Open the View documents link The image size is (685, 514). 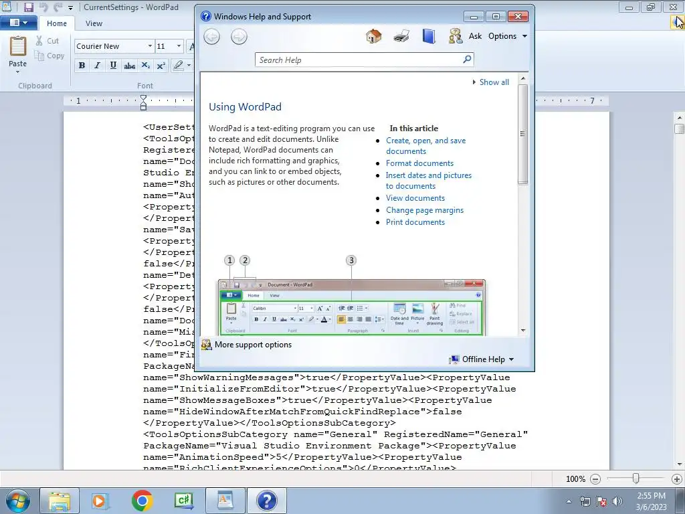click(x=415, y=198)
